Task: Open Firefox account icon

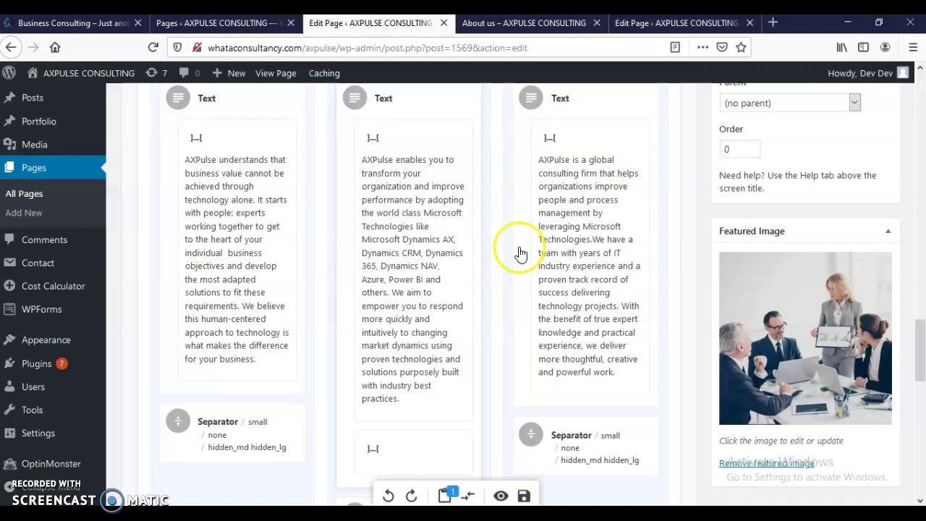Action: tap(885, 48)
